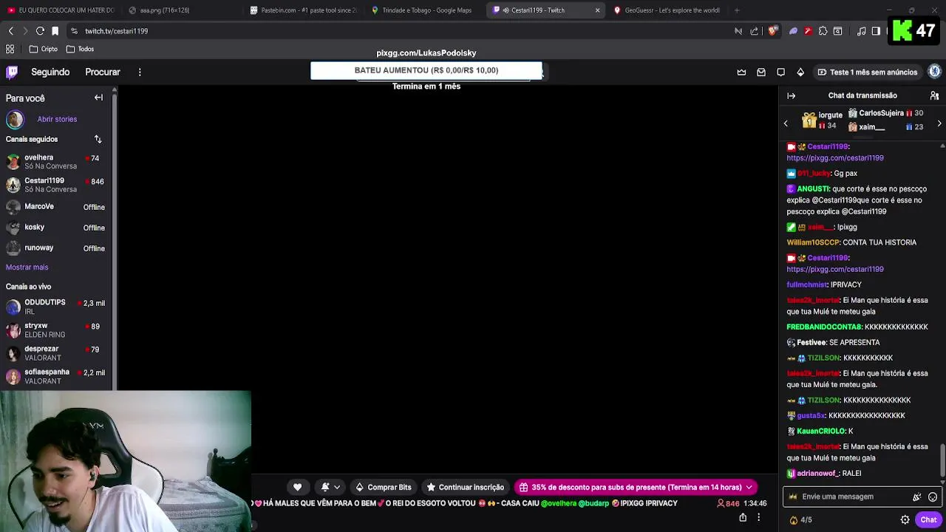Viewport: 946px width, 532px height.
Task: Open the Prime loot crown icon
Action: point(741,72)
